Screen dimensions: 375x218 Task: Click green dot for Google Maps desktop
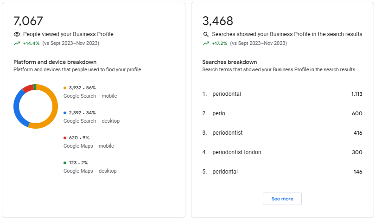tap(65, 163)
